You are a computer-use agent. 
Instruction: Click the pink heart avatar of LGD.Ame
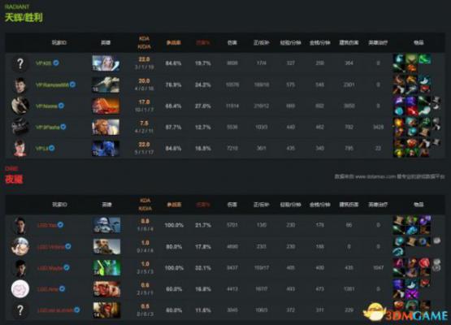click(20, 289)
